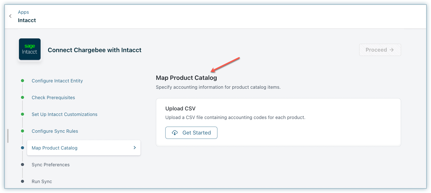Click the sidebar vertical scrollbar handle

point(8,136)
